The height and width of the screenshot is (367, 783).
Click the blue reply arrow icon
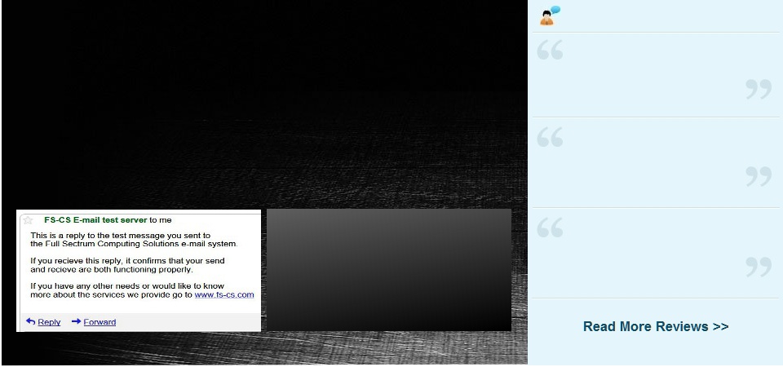click(31, 321)
